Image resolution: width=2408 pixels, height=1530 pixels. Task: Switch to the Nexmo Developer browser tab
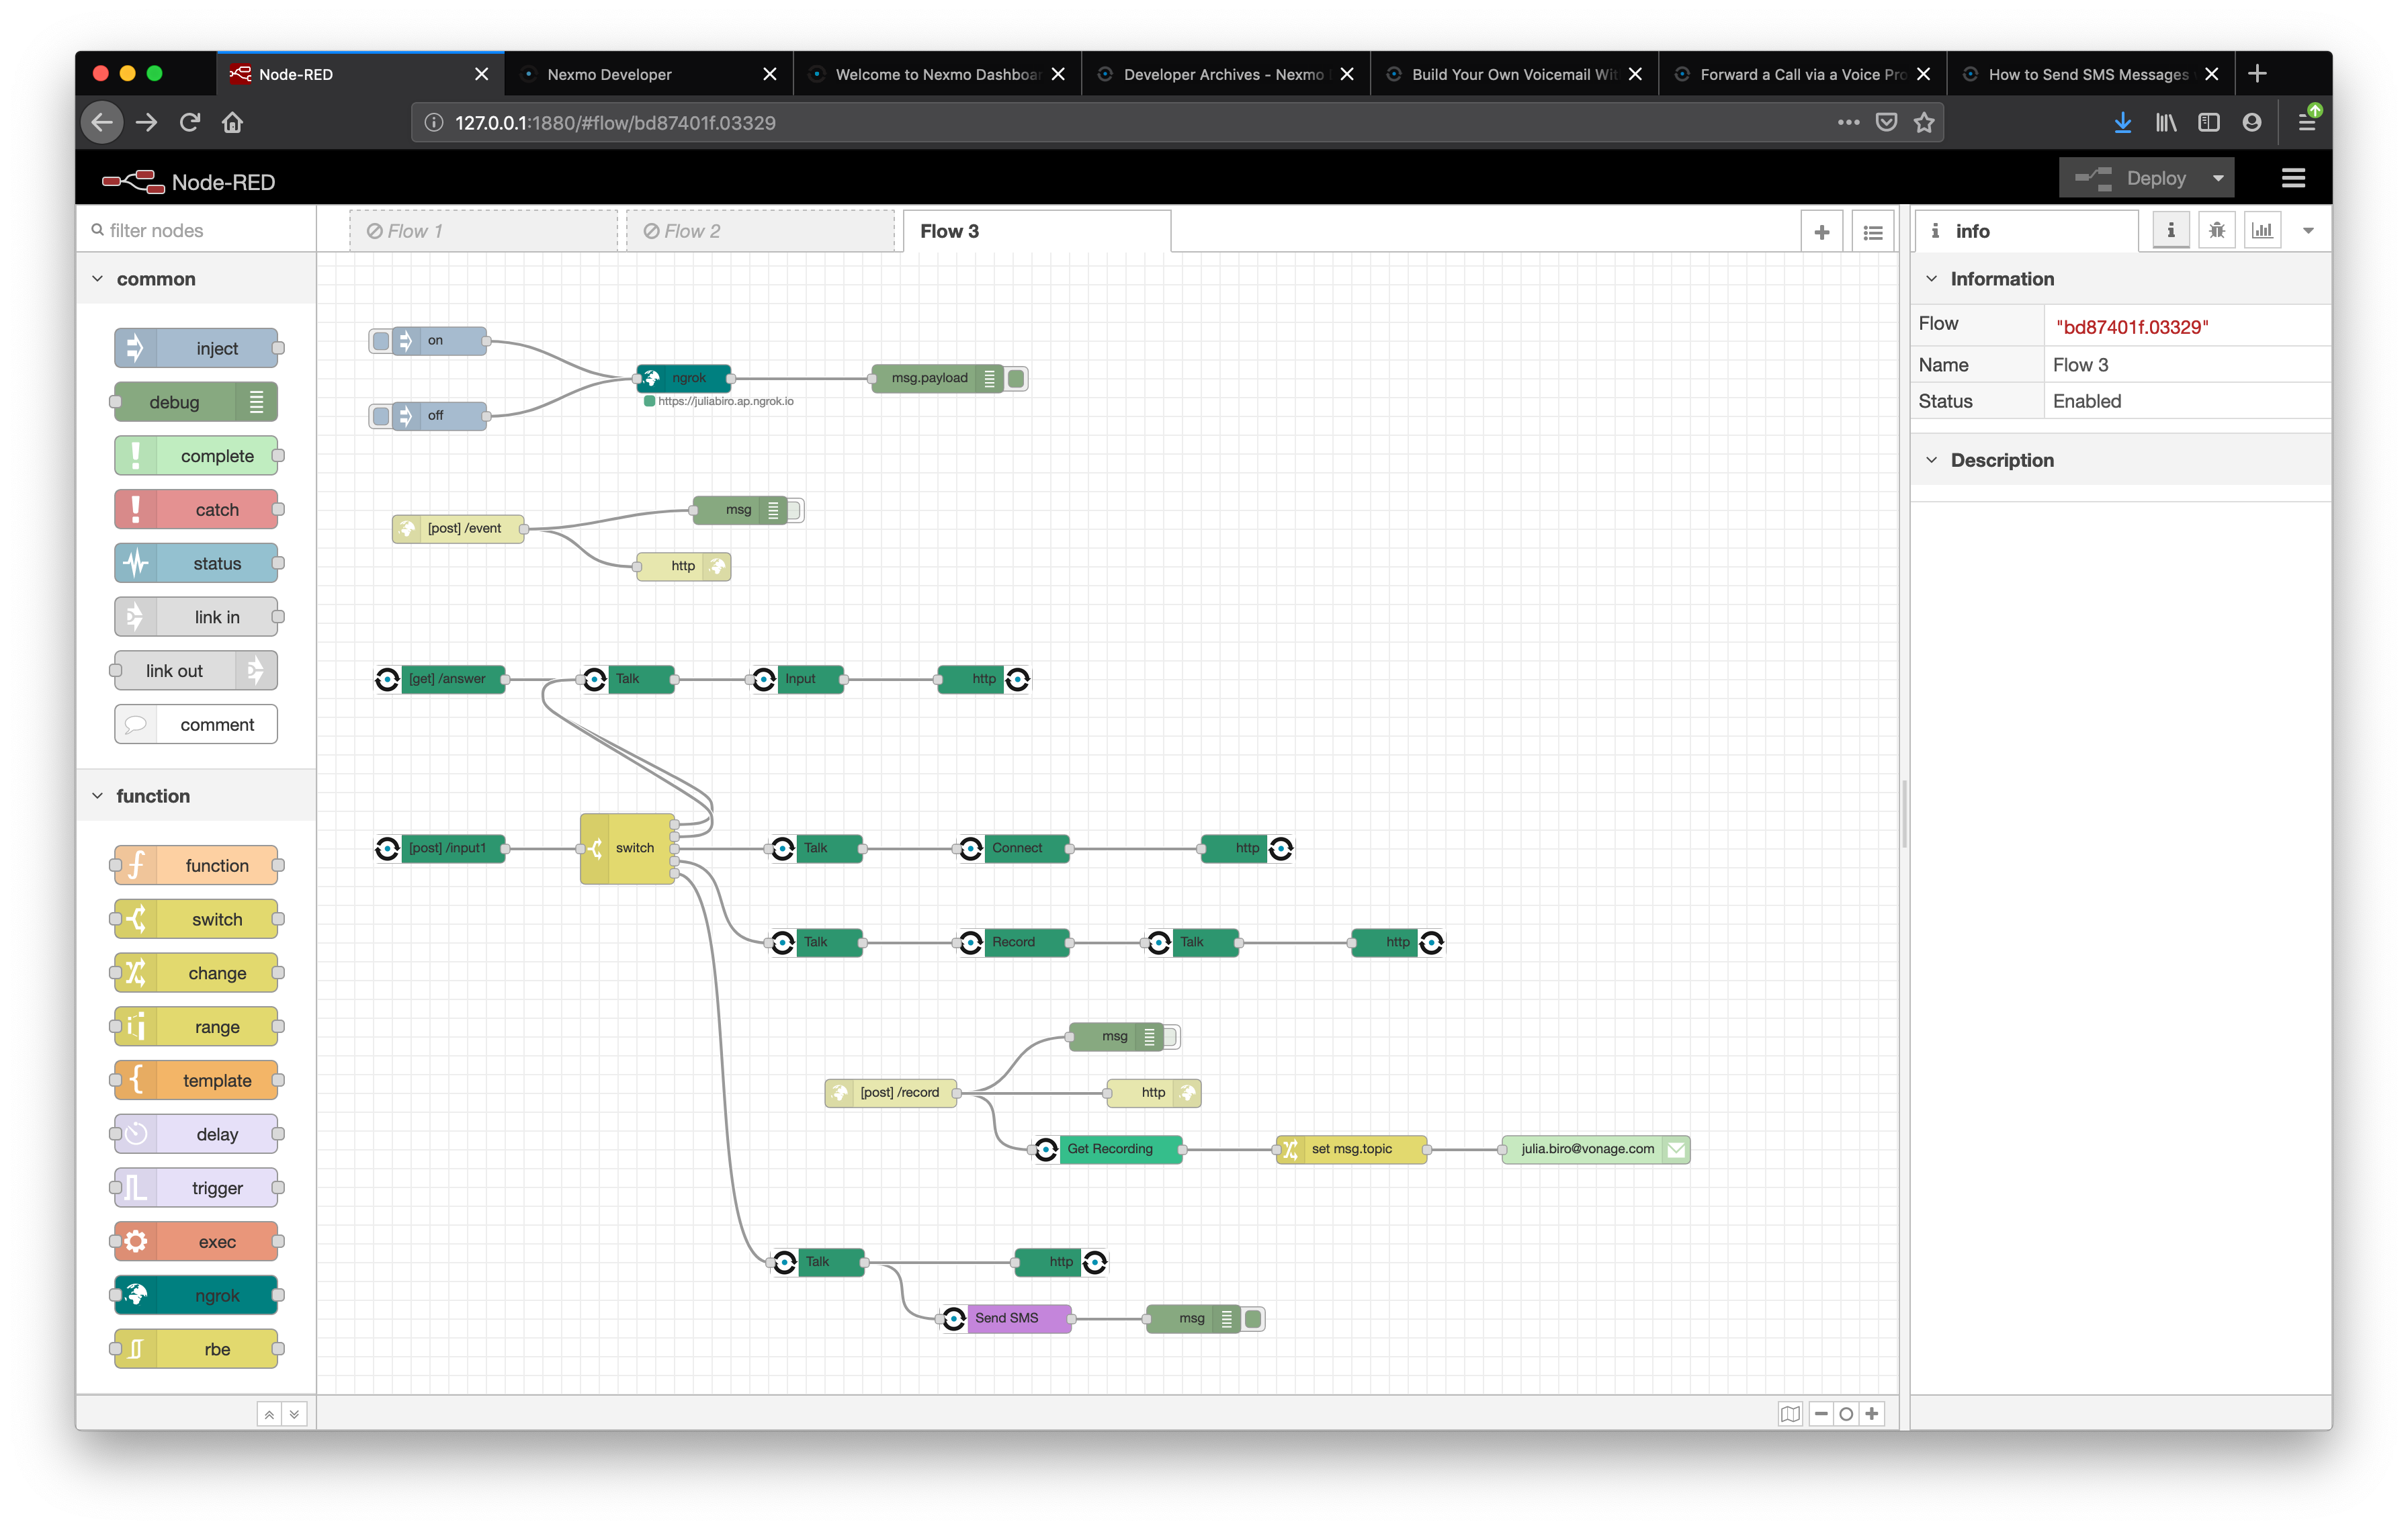[x=649, y=74]
